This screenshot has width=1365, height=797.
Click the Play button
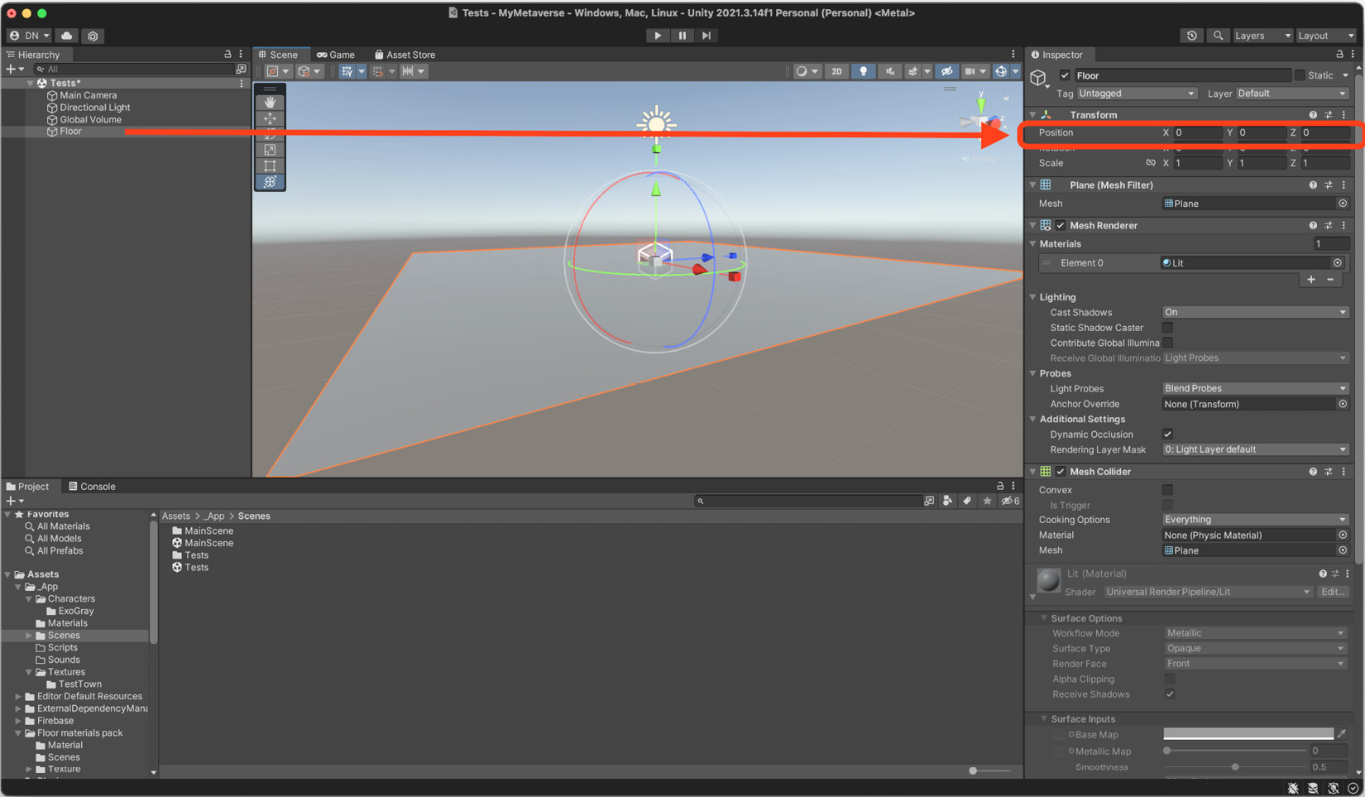(658, 36)
